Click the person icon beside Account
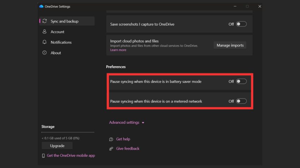This screenshot has width=300, height=168. tap(44, 32)
